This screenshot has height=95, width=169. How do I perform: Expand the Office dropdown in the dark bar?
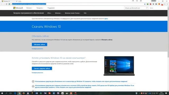(49, 13)
